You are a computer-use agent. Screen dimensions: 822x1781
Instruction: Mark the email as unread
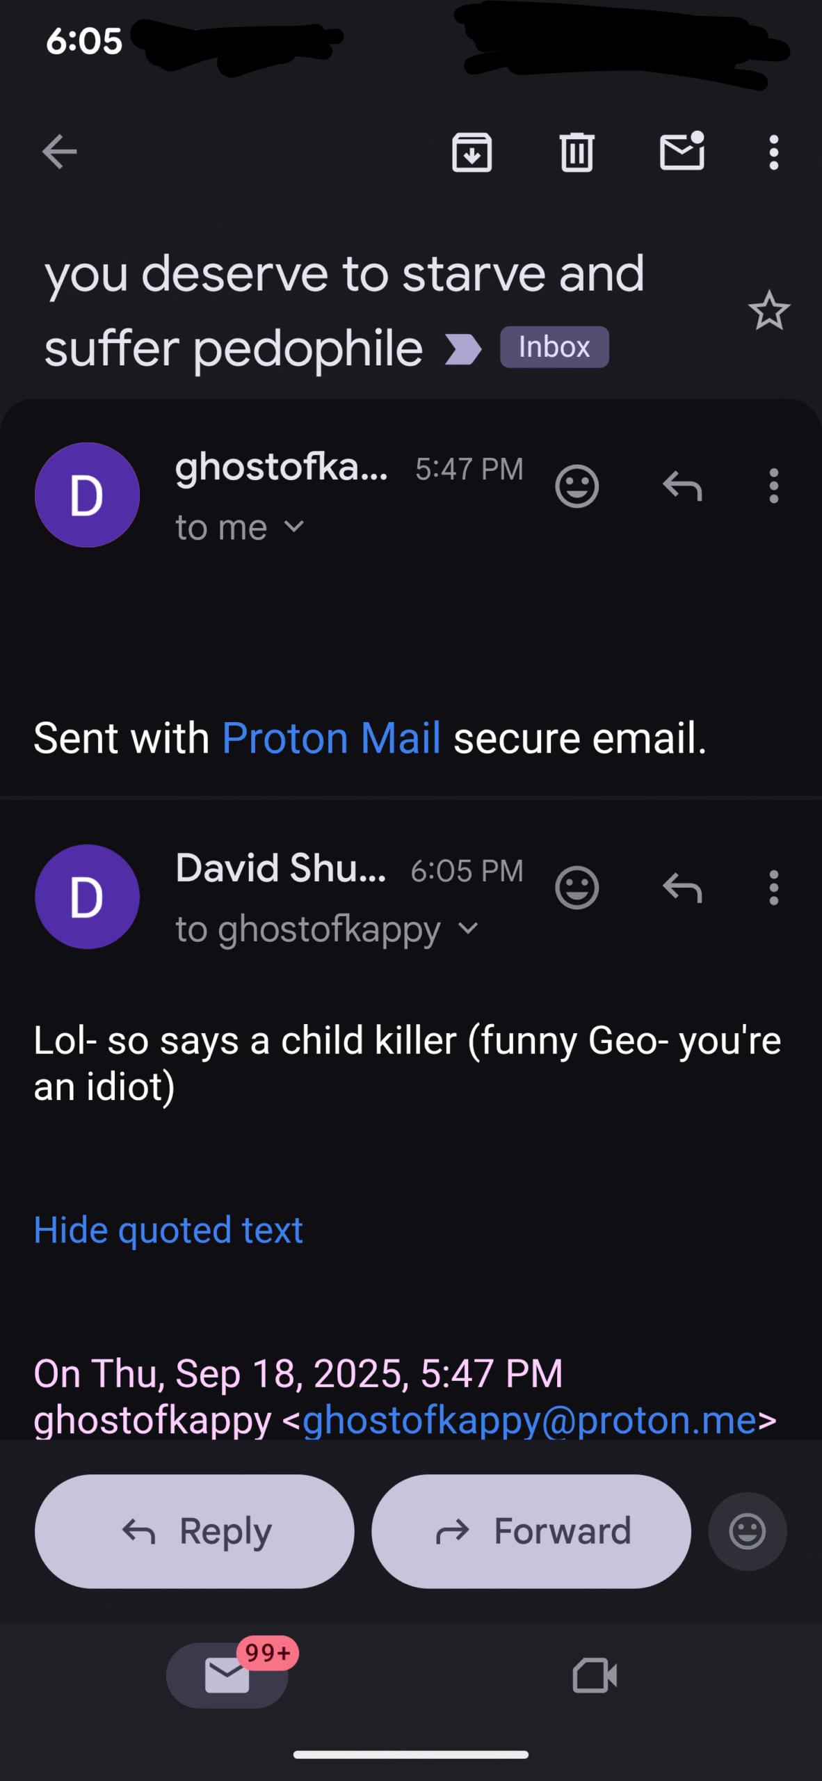coord(682,152)
